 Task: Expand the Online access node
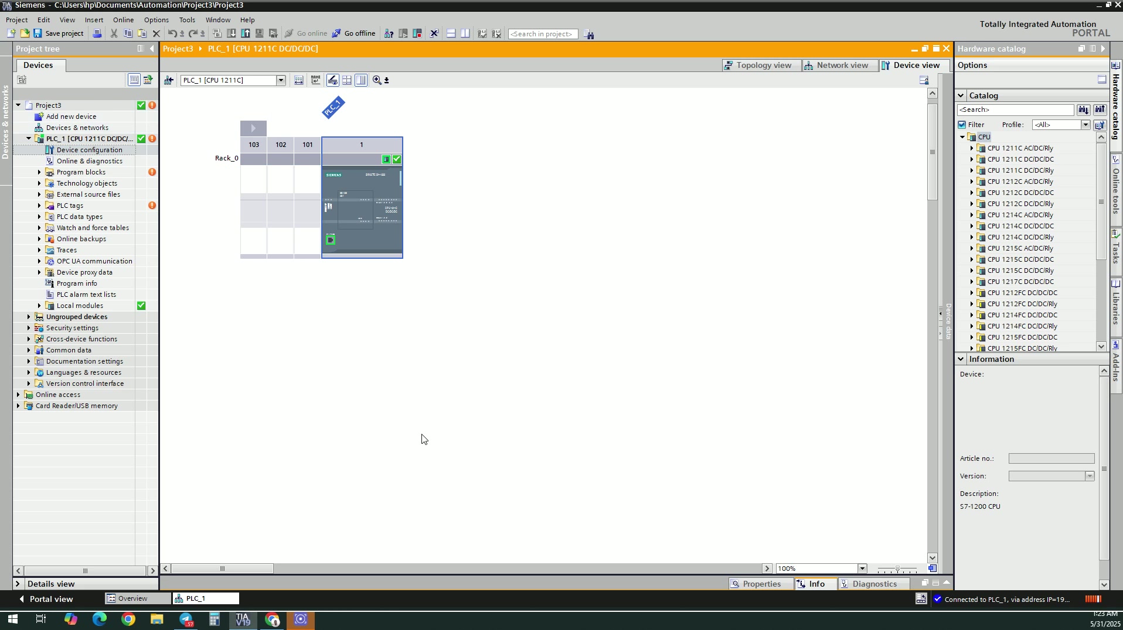[18, 395]
